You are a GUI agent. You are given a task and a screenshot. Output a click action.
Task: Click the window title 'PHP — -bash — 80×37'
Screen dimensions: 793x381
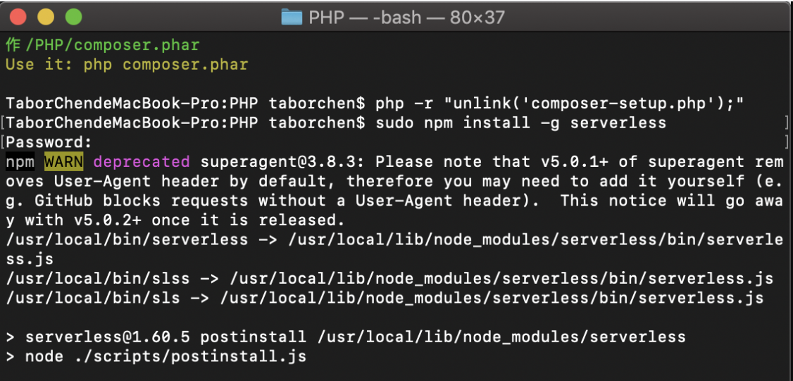point(406,18)
